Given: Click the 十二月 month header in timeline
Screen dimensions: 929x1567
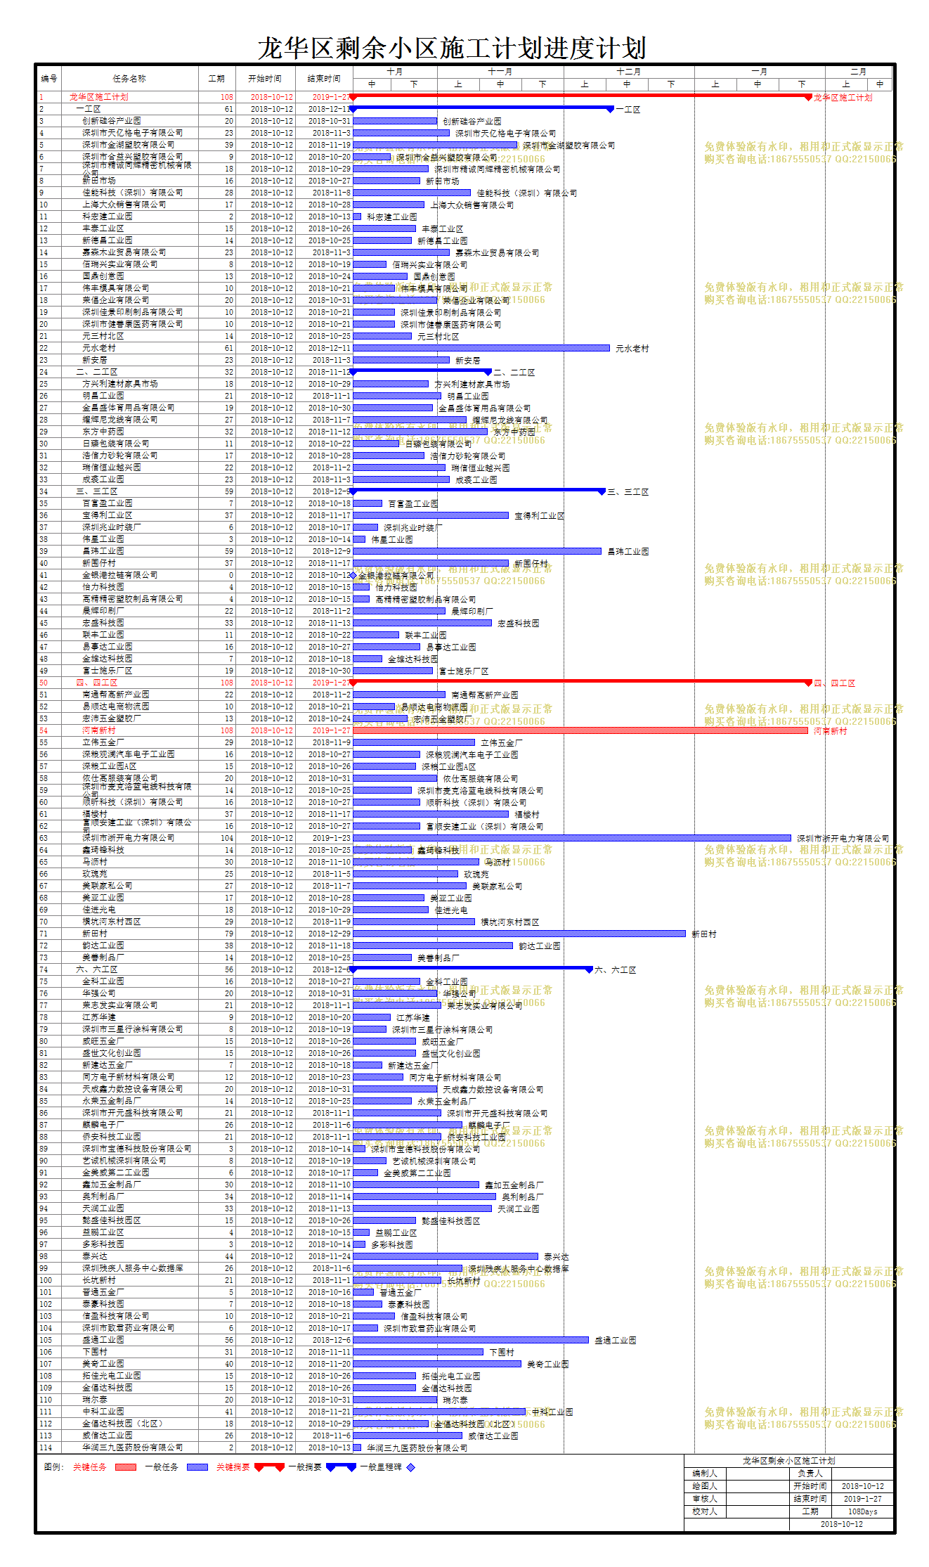Looking at the screenshot, I should [x=629, y=72].
